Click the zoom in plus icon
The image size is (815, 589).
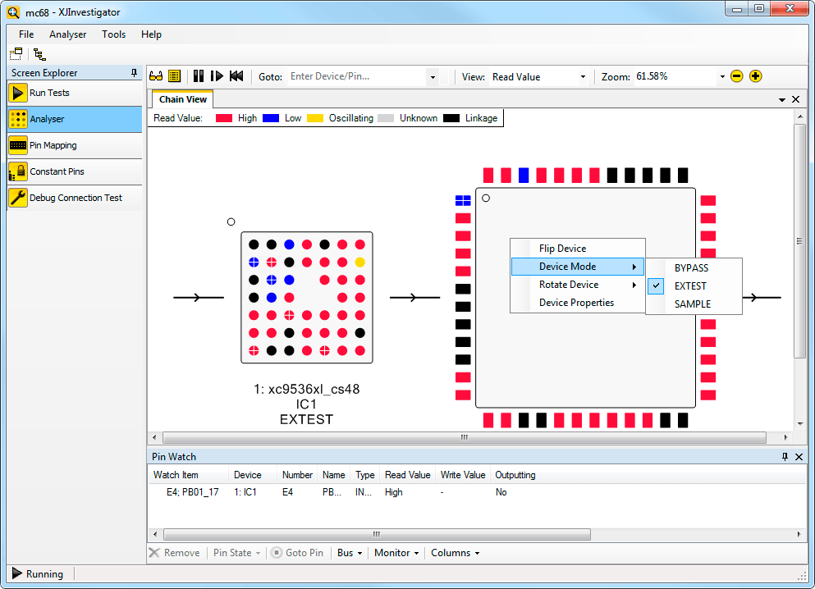coord(756,76)
